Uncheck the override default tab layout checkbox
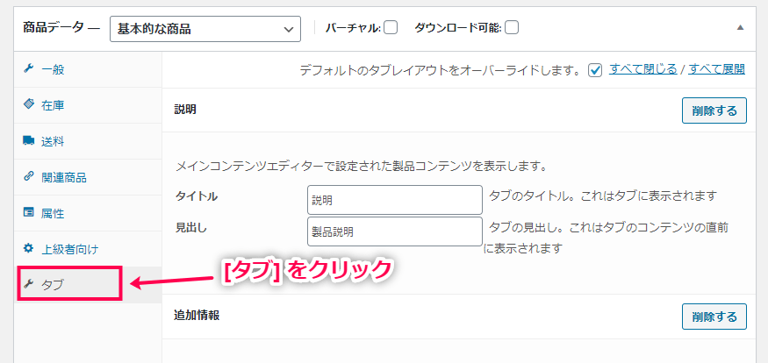The image size is (768, 363). (595, 70)
